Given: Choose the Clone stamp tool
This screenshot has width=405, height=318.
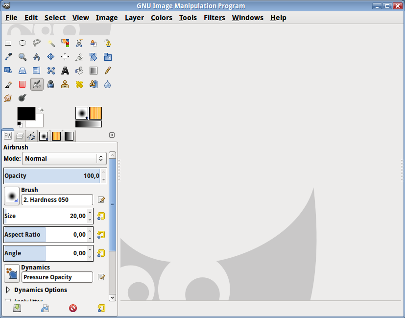Looking at the screenshot, I should (65, 85).
